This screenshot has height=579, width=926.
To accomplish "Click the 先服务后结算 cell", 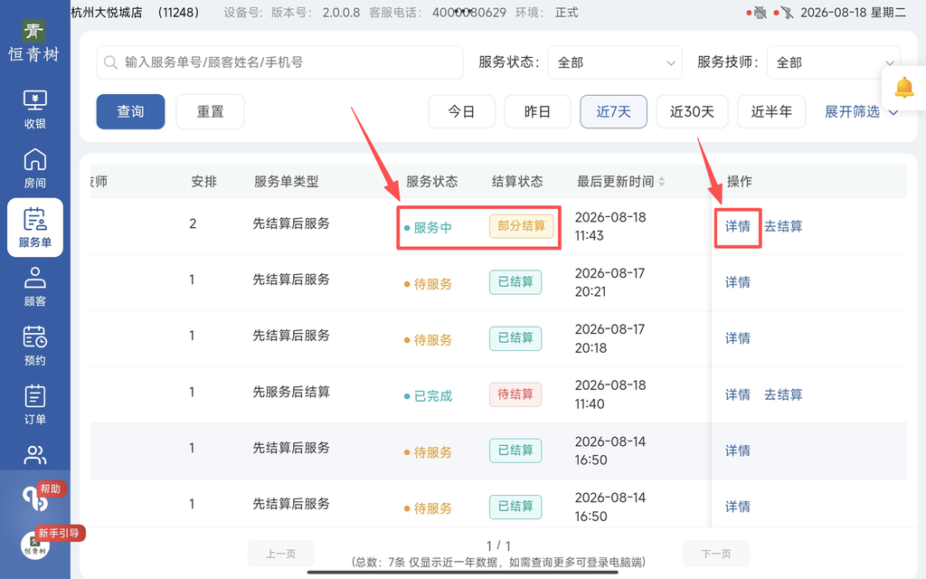I will click(291, 392).
